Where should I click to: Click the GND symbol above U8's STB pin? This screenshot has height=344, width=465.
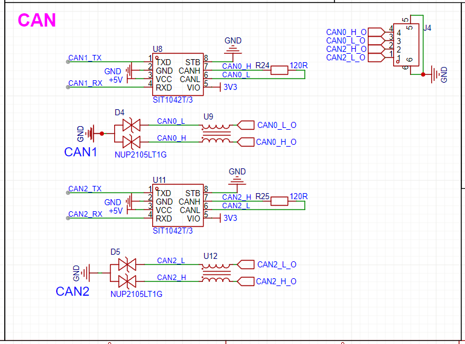click(233, 46)
